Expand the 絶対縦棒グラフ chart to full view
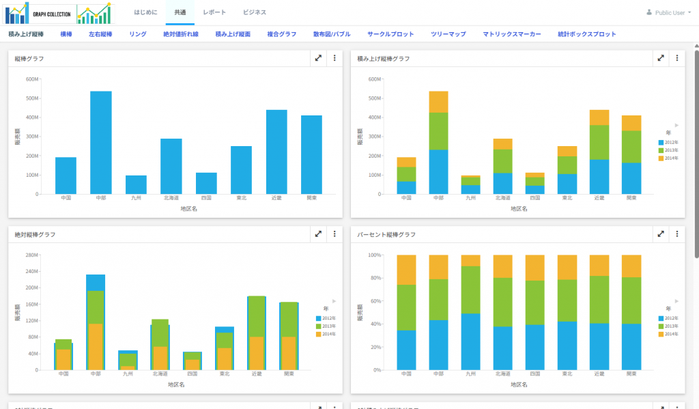 pos(318,234)
